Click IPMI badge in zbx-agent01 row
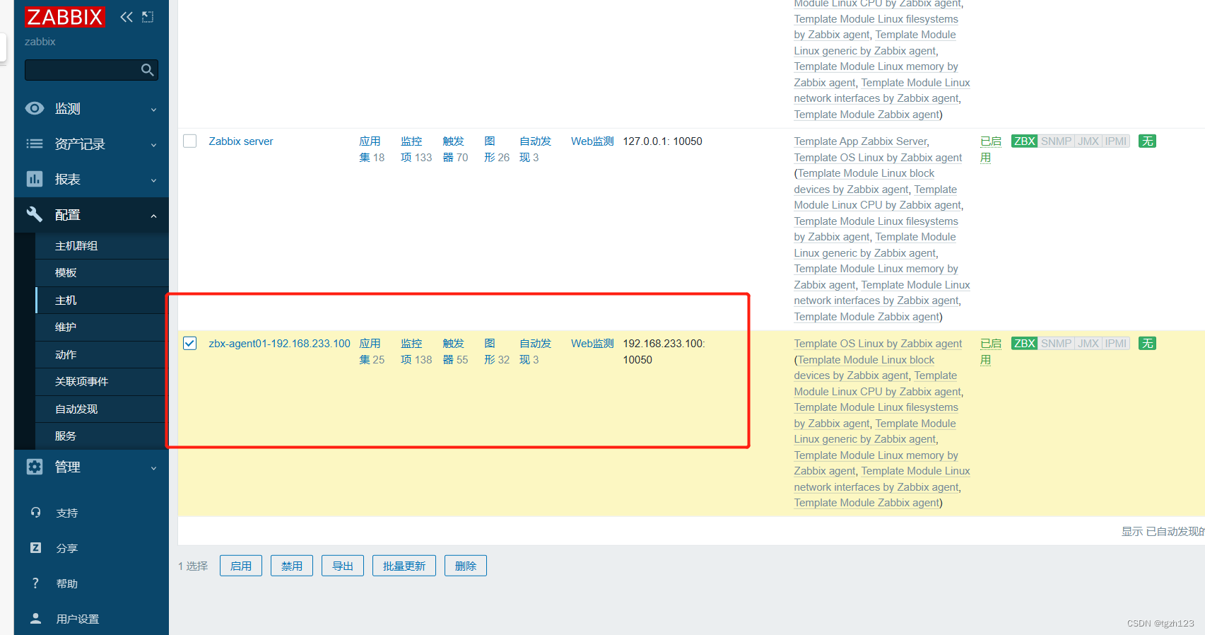 click(x=1116, y=344)
